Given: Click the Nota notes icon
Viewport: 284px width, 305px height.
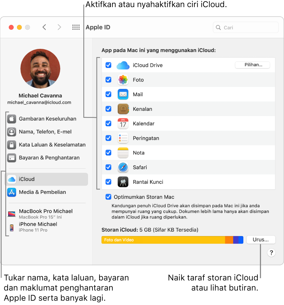Looking at the screenshot, I should (123, 153).
